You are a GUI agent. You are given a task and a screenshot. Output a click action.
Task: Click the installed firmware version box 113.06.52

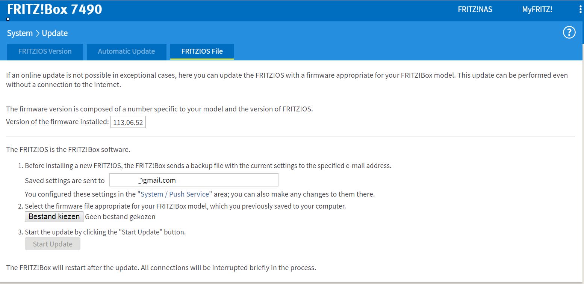tap(128, 122)
